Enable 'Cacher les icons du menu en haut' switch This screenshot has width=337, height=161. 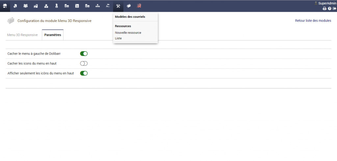[x=84, y=63]
